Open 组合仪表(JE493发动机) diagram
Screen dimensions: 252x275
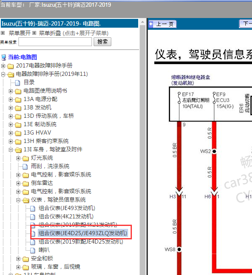(67, 208)
